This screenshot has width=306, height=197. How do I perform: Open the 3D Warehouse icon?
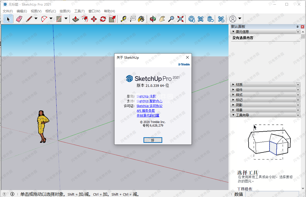[192, 19]
